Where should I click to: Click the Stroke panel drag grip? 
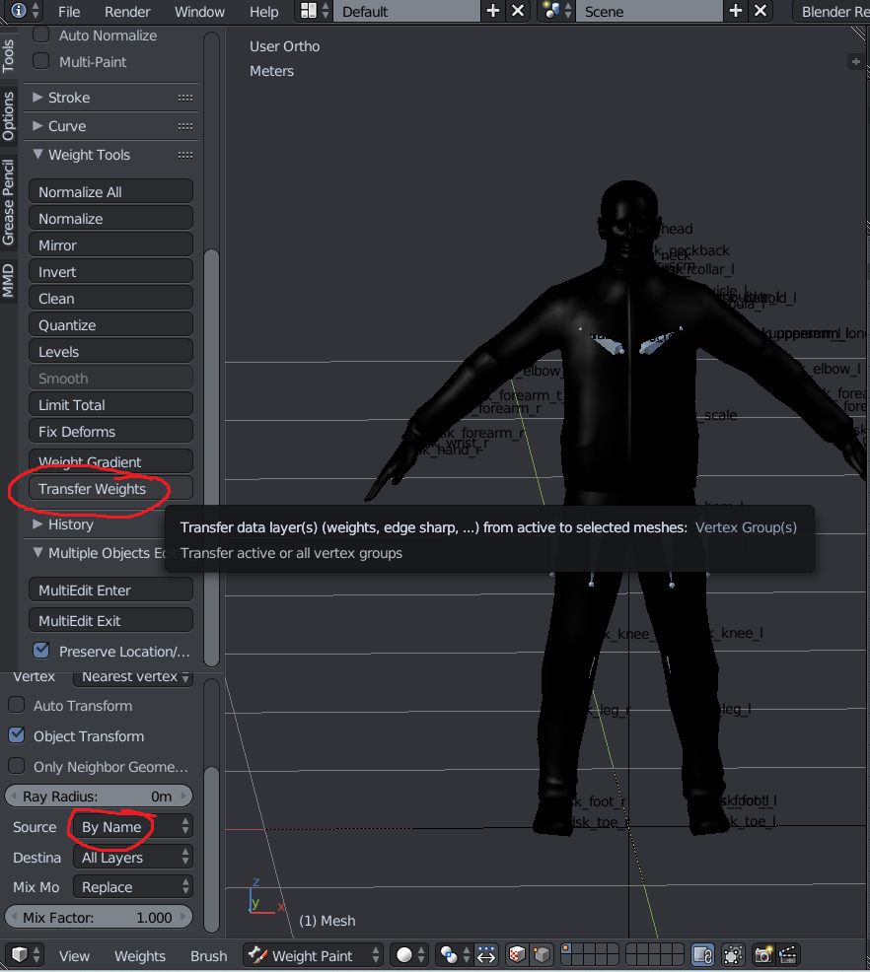click(x=184, y=98)
